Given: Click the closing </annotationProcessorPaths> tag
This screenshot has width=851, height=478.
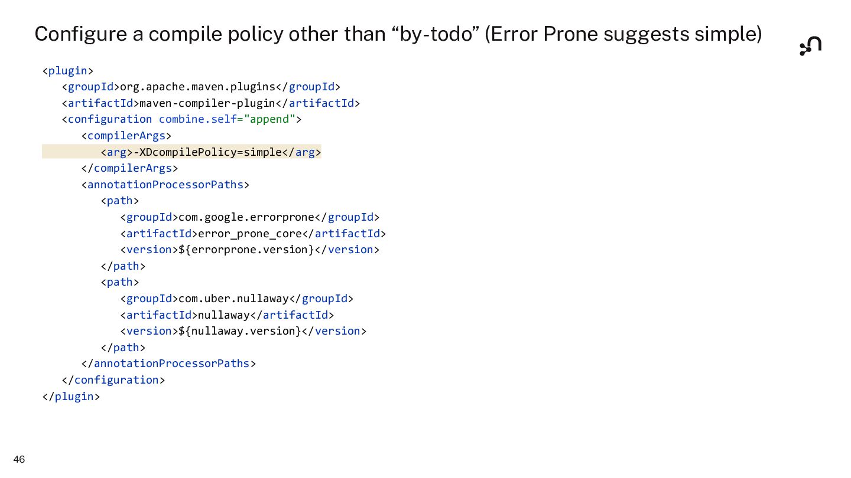Looking at the screenshot, I should pos(168,364).
